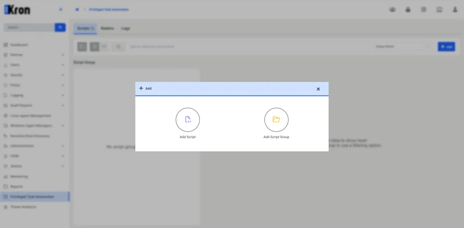Open Audit Reports in the sidebar
The height and width of the screenshot is (228, 464).
pyautogui.click(x=21, y=105)
